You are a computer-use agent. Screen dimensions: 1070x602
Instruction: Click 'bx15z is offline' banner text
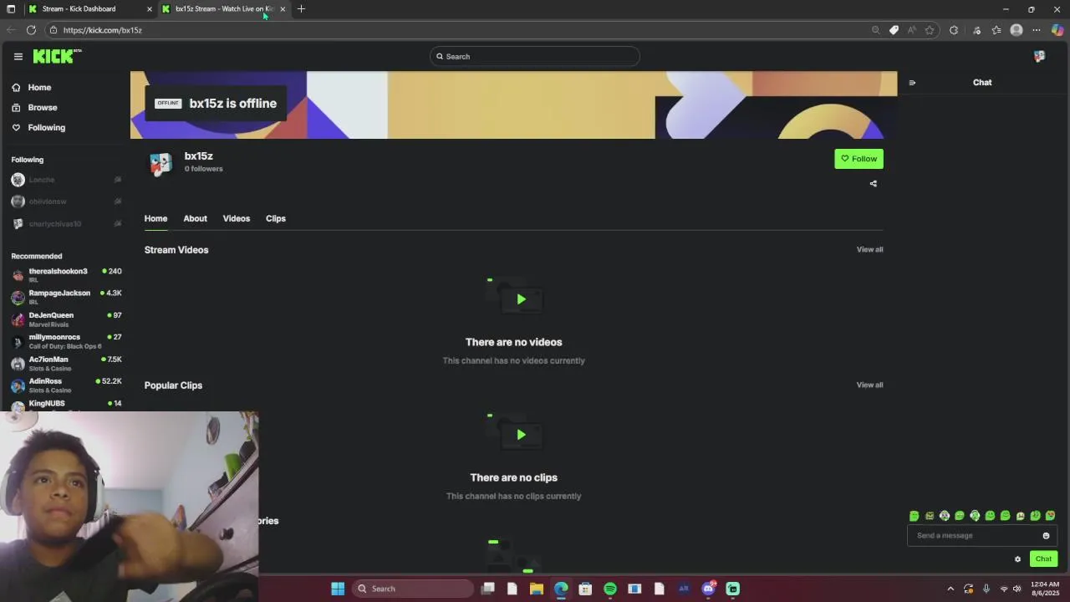point(232,104)
